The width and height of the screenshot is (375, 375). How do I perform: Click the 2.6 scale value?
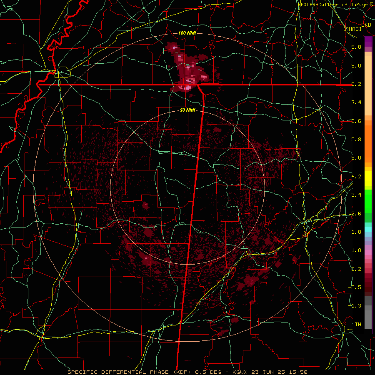[356, 214]
